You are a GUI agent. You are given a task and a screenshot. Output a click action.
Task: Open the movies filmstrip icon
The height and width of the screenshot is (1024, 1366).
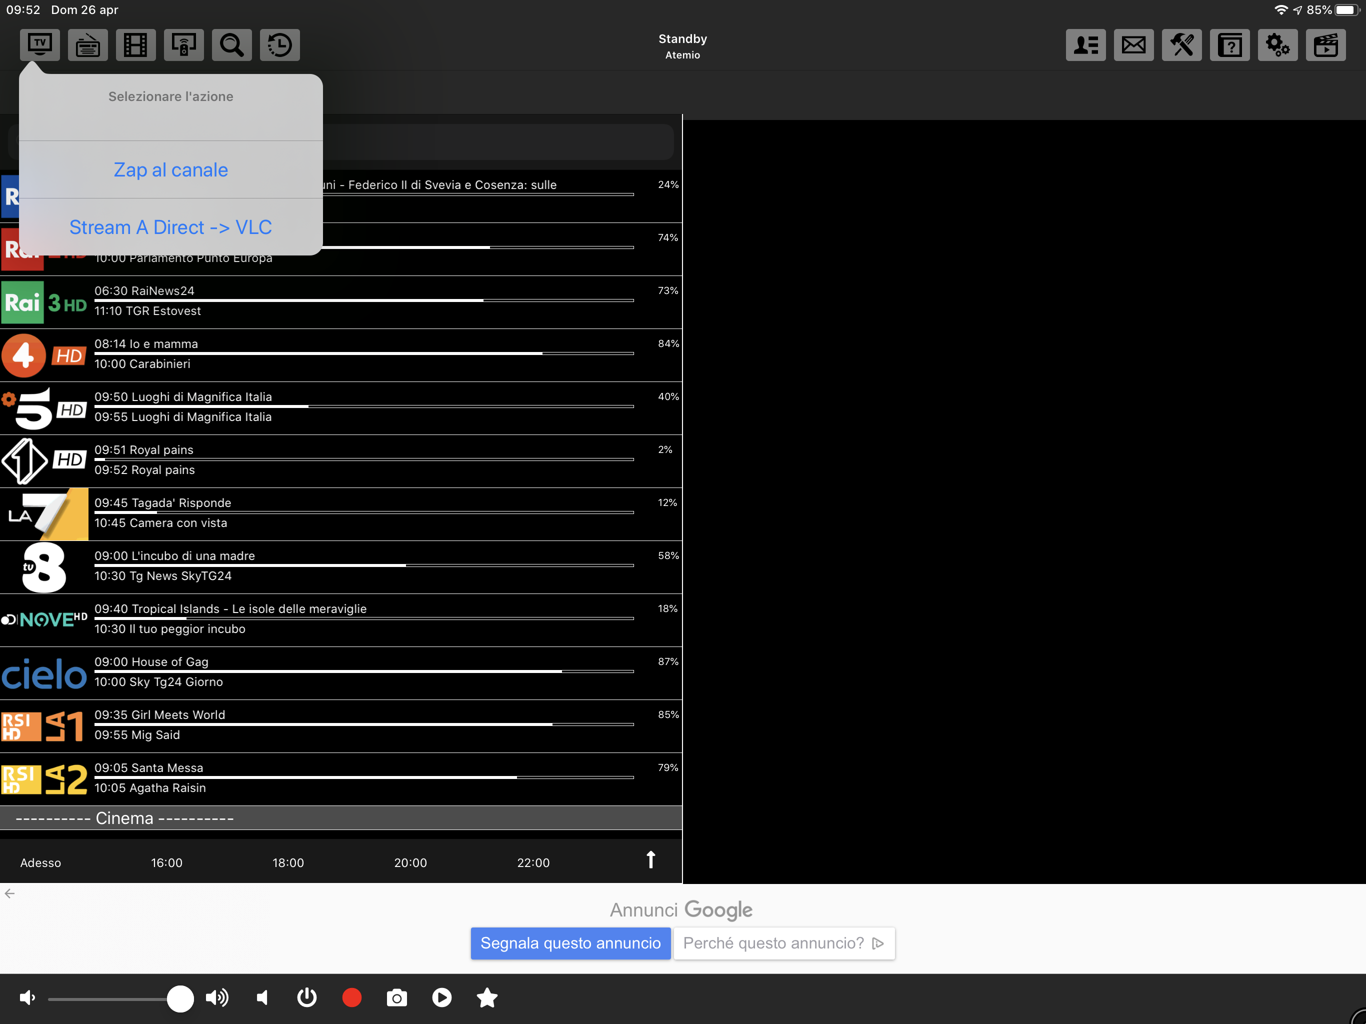click(135, 45)
